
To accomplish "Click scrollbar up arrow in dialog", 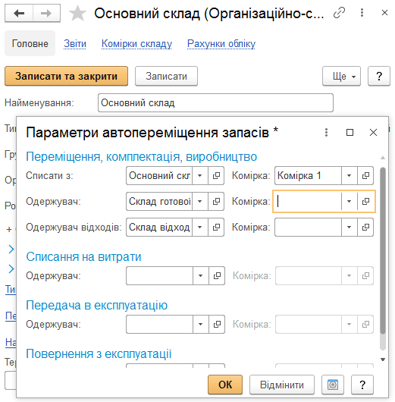I will pos(383,158).
